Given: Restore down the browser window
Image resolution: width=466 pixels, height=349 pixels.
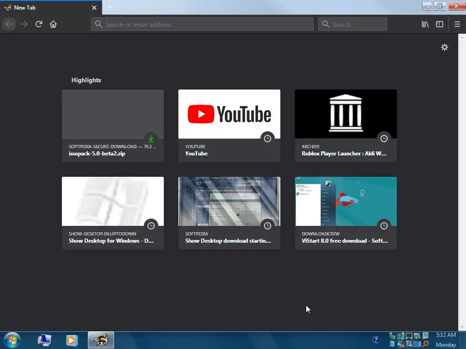Looking at the screenshot, I should (x=440, y=6).
